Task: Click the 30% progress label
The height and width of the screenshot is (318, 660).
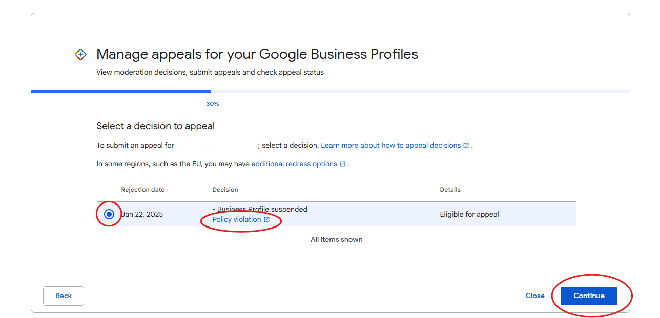Action: 213,104
